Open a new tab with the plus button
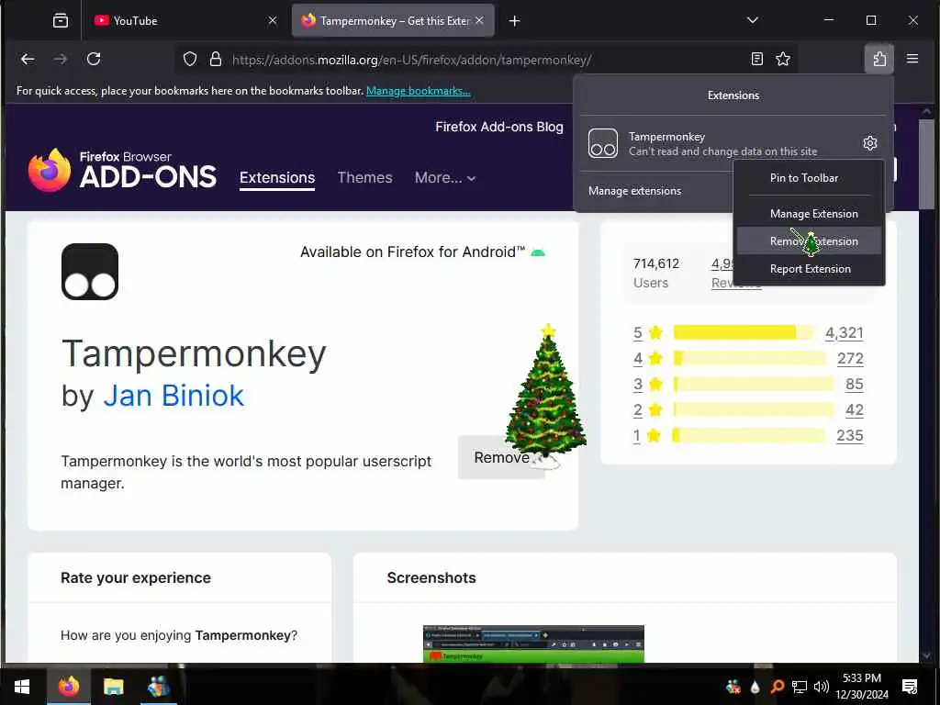The image size is (940, 705). [x=514, y=21]
